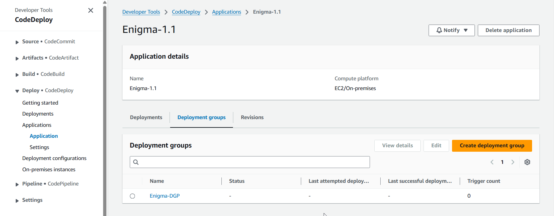The width and height of the screenshot is (554, 216).
Task: Click page number 1 in pagination
Action: point(502,162)
